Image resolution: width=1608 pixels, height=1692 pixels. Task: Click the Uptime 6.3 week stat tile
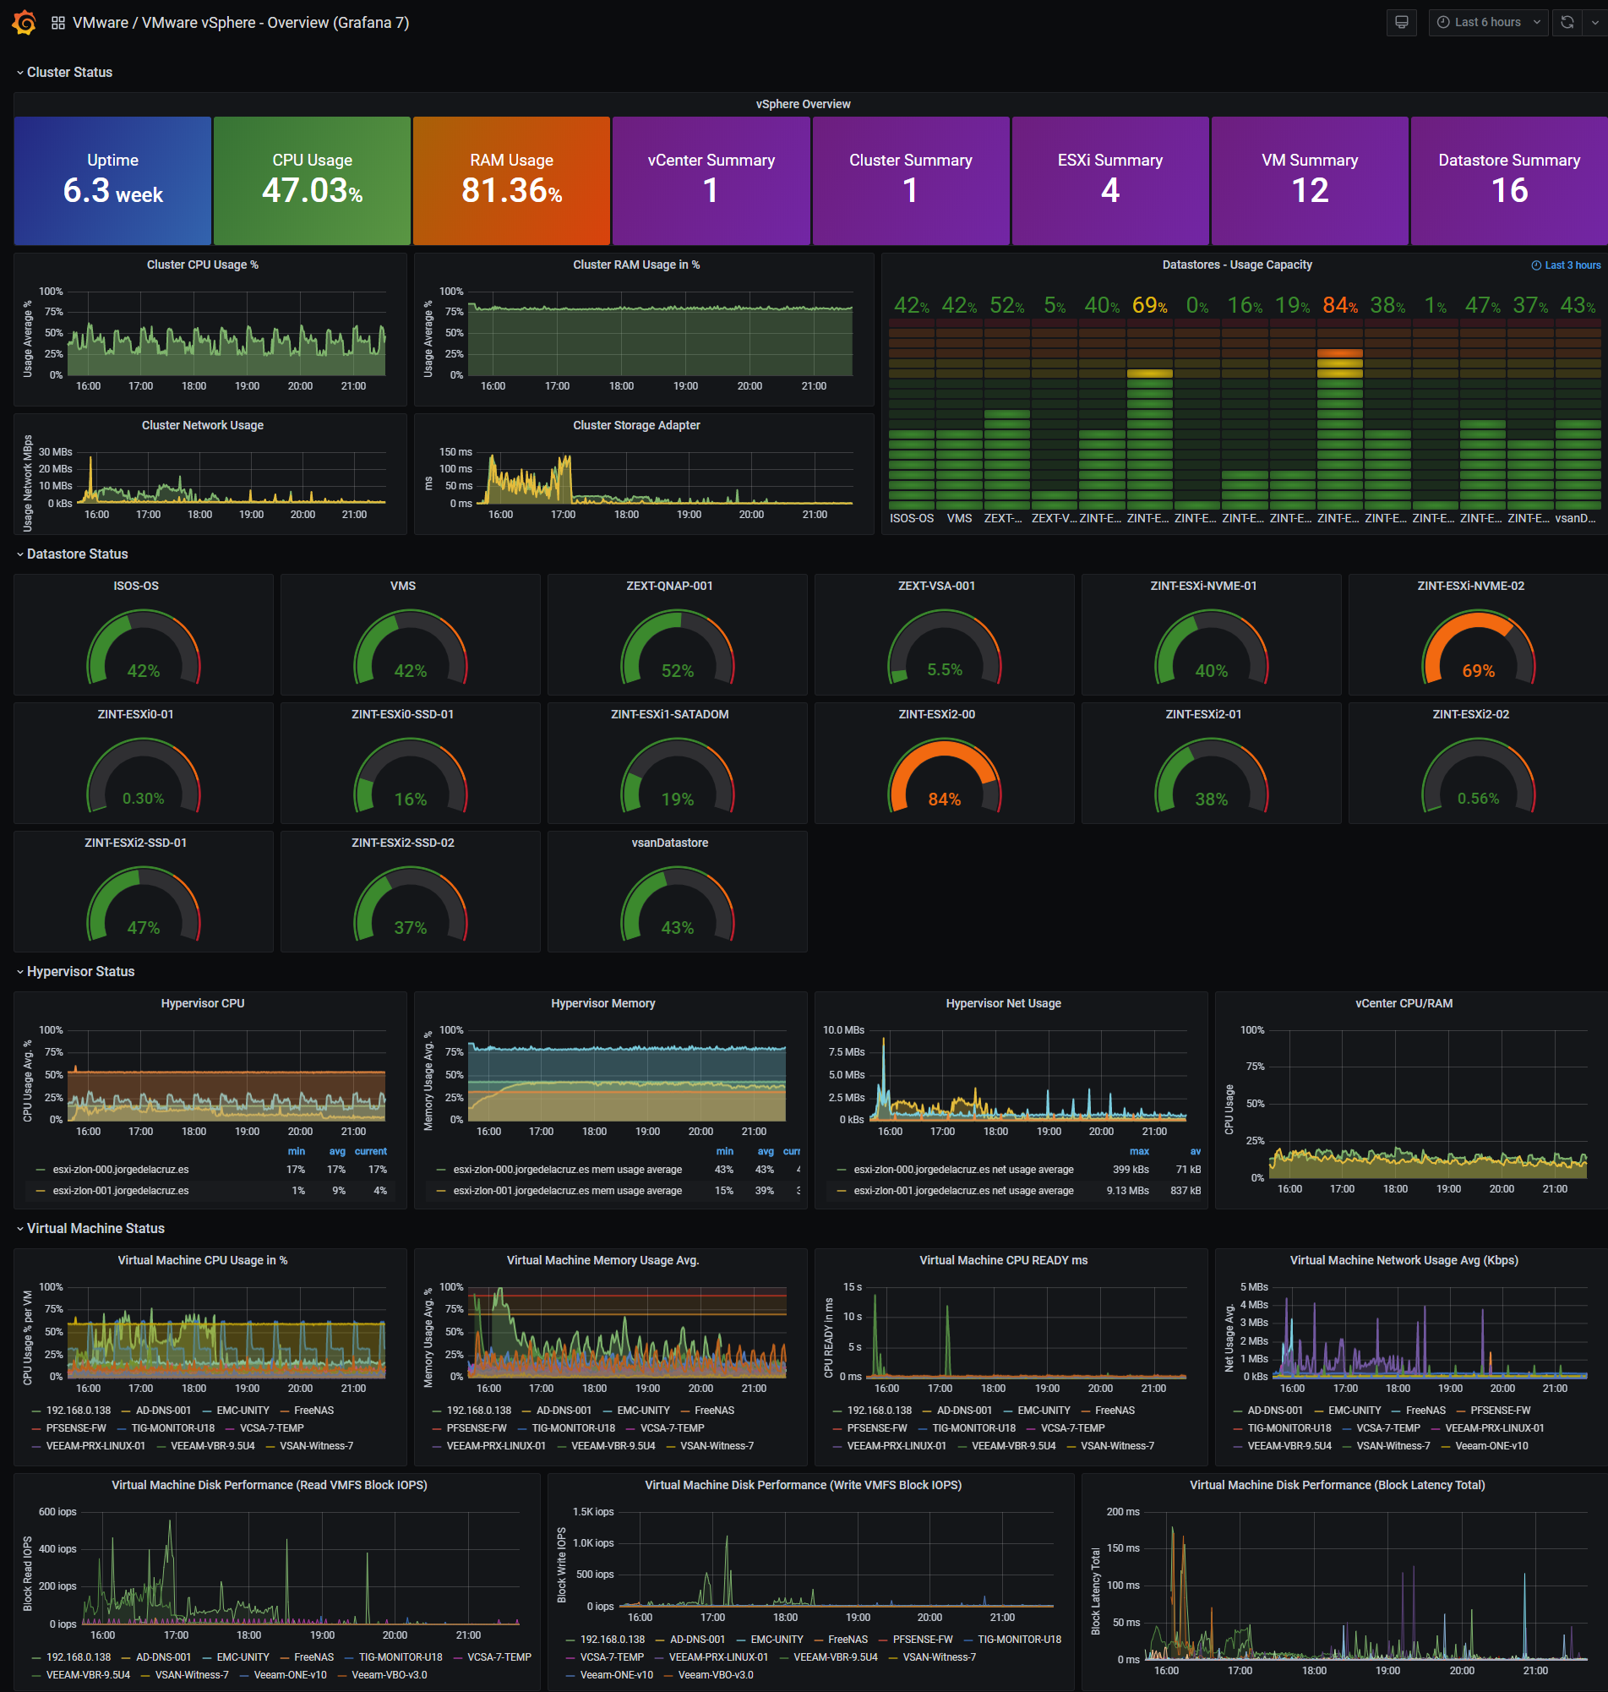[x=112, y=181]
